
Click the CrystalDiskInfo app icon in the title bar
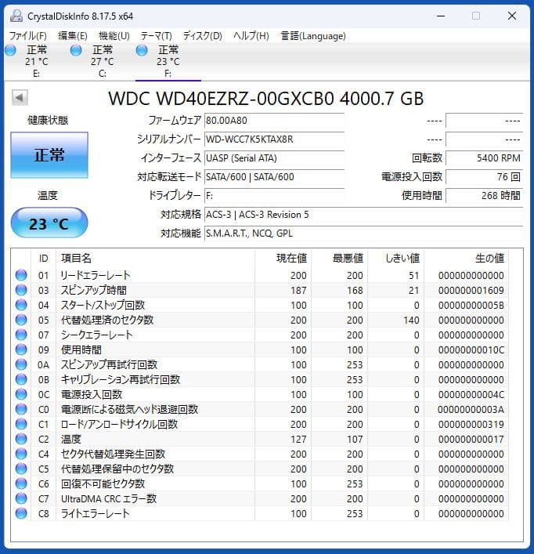(16, 16)
